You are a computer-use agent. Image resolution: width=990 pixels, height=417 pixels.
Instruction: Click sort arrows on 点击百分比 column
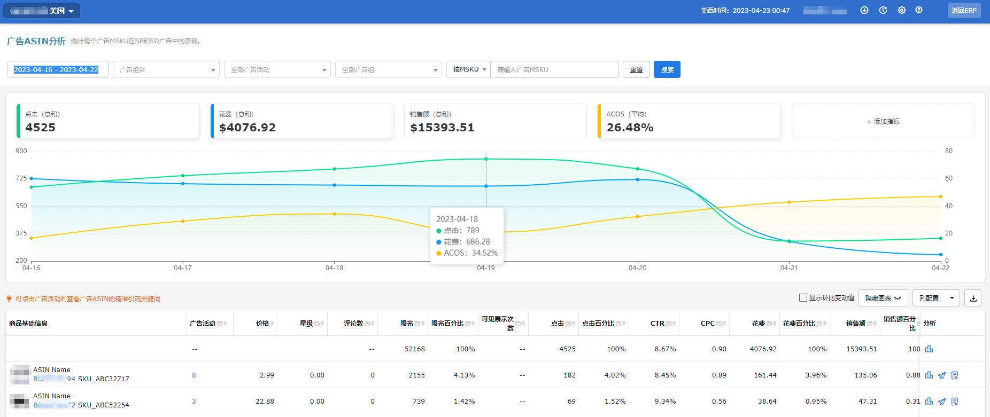(x=624, y=324)
